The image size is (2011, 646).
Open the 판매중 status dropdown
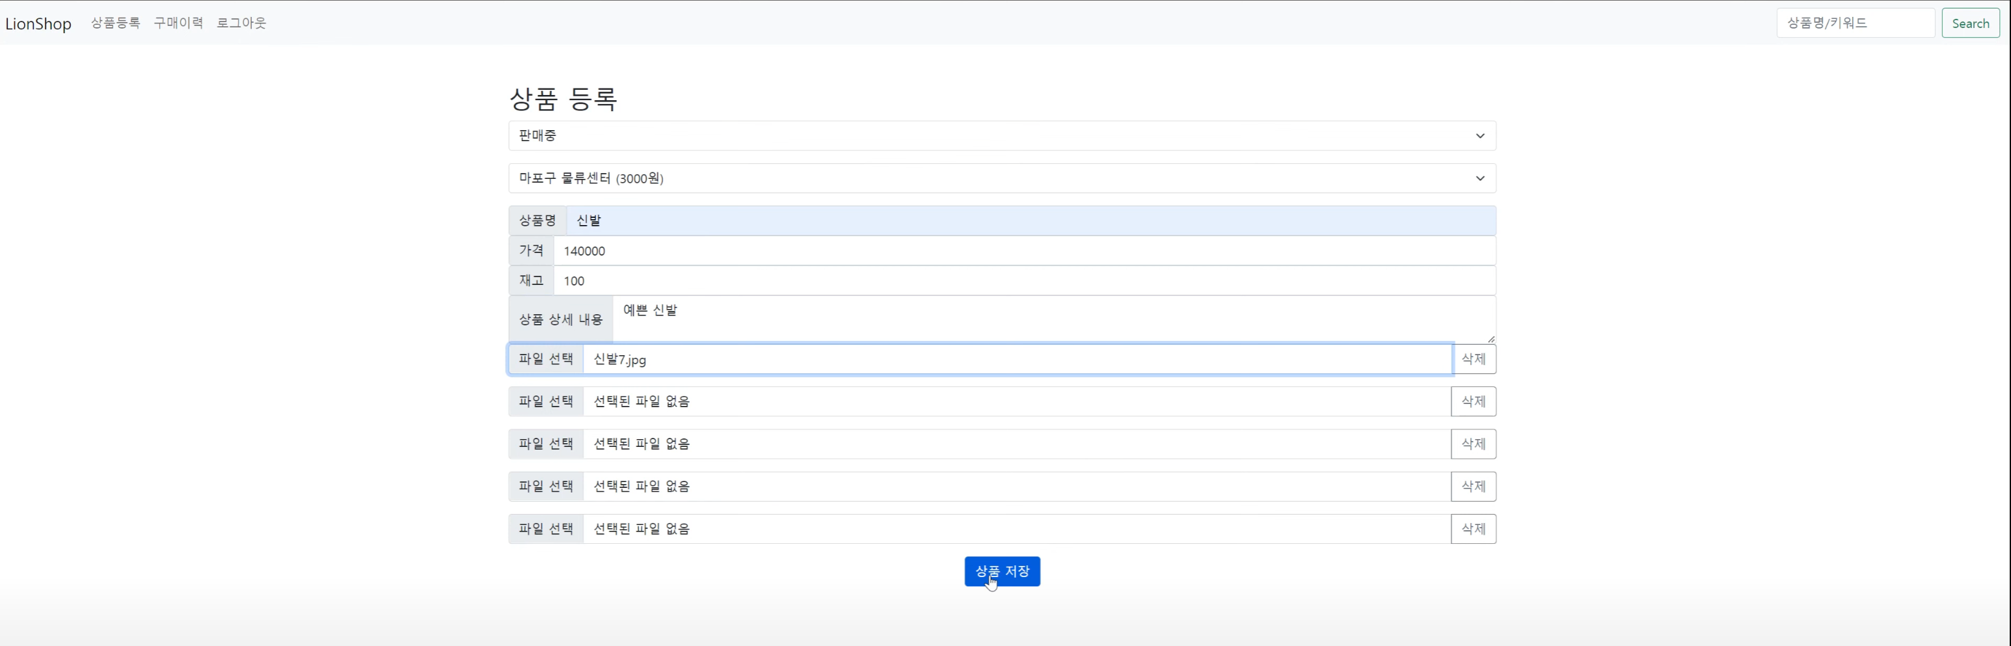(1003, 136)
